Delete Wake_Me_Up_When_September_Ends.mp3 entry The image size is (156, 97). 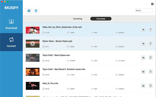click(x=151, y=29)
